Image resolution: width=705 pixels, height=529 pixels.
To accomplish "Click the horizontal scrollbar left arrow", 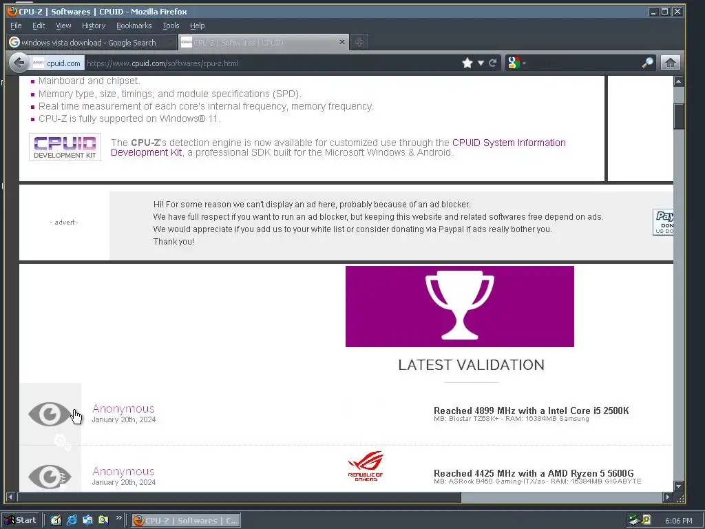I will pos(10,497).
